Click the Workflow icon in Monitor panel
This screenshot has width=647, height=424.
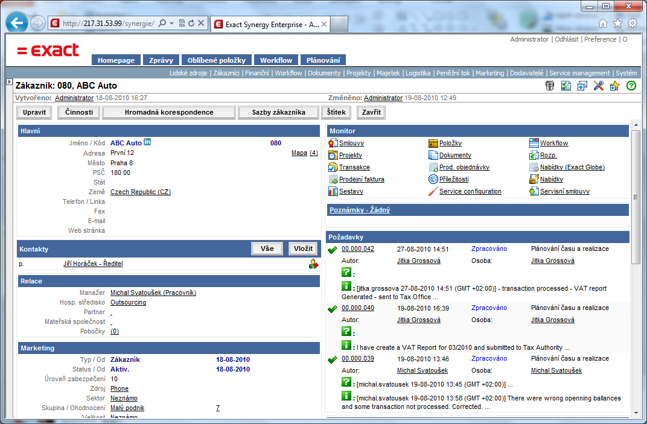[534, 143]
